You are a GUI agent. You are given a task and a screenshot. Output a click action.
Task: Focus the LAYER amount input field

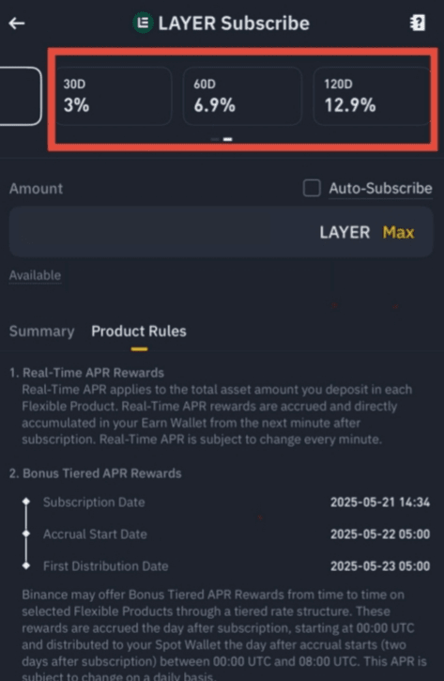[x=222, y=232]
